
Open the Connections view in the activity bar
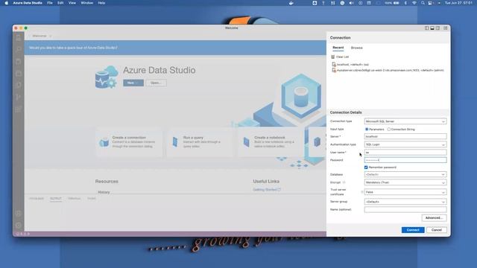point(19,37)
